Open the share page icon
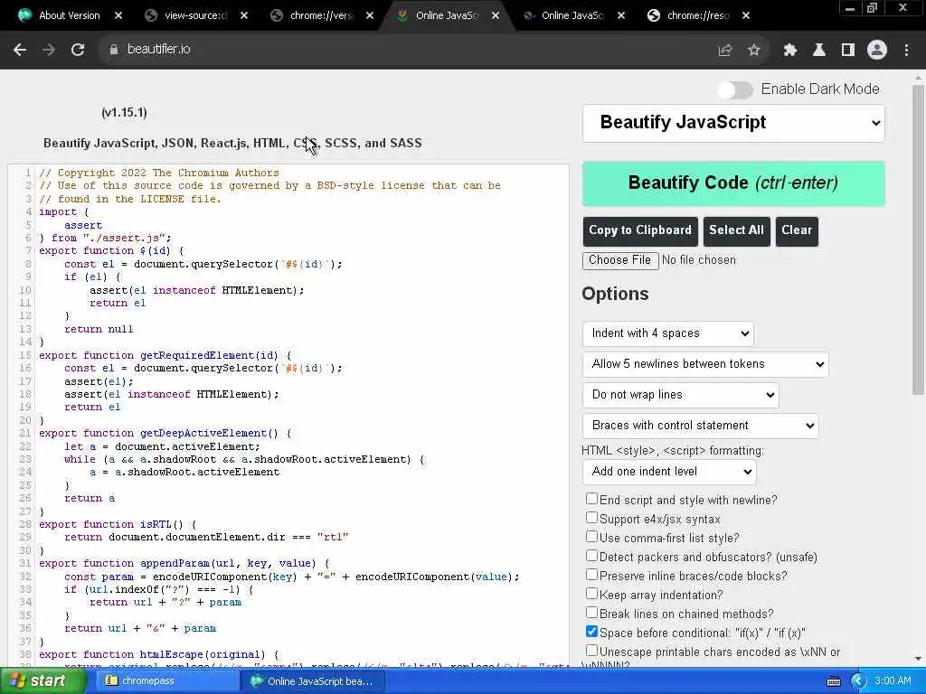This screenshot has height=694, width=926. (x=725, y=51)
